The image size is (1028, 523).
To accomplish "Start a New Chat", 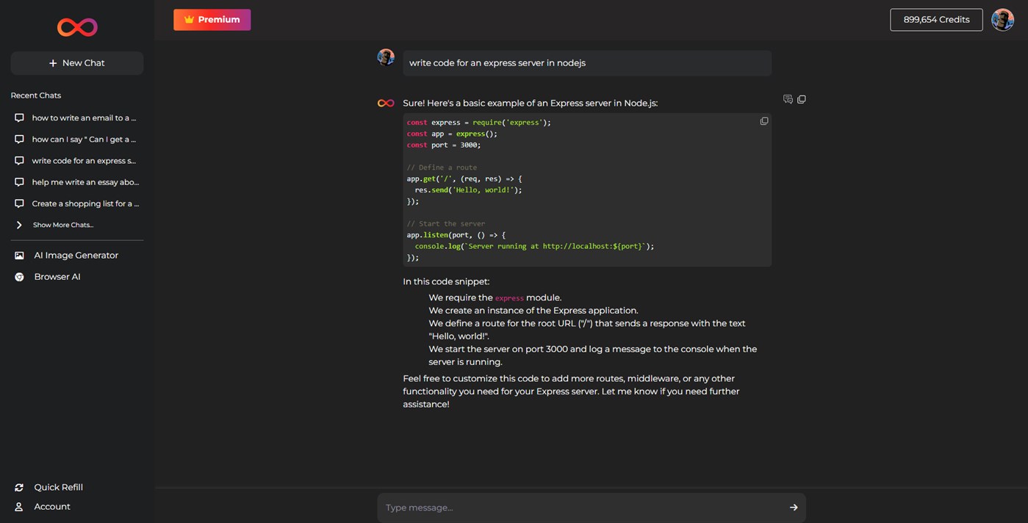I will 77,63.
